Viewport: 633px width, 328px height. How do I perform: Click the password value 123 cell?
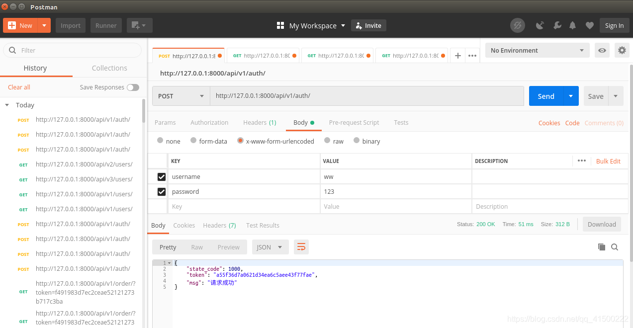click(396, 192)
